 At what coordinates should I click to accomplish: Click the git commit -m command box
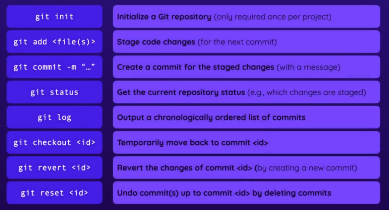click(x=54, y=67)
